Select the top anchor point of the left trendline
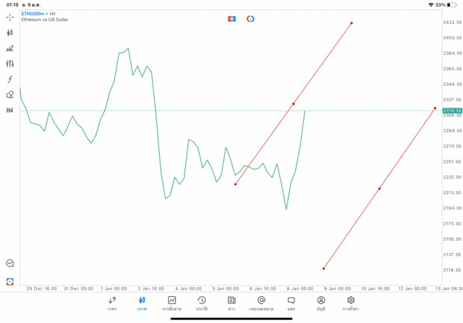 (352, 23)
